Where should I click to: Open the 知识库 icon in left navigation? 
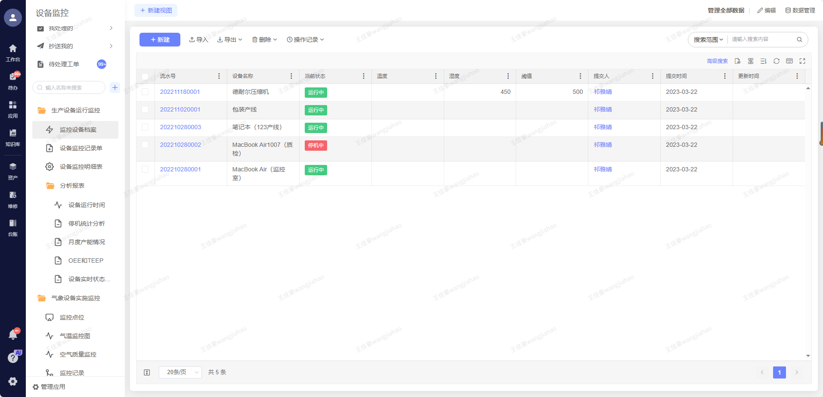pos(13,137)
